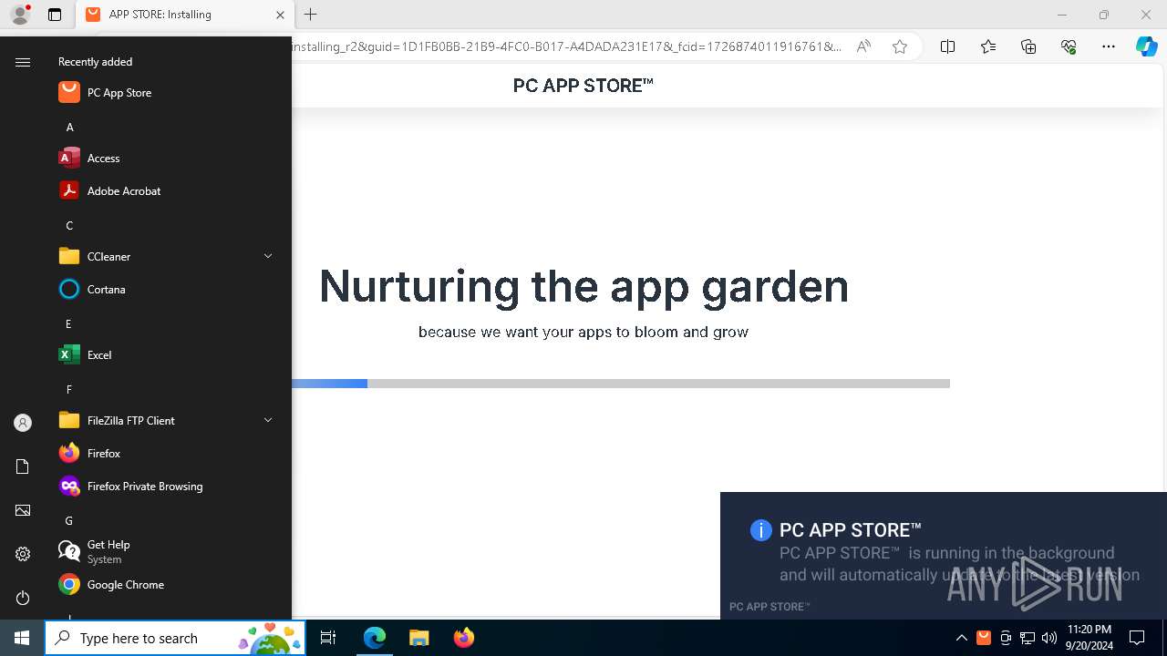Open FileZilla FTP Client folder icon
The height and width of the screenshot is (656, 1167).
(x=69, y=420)
